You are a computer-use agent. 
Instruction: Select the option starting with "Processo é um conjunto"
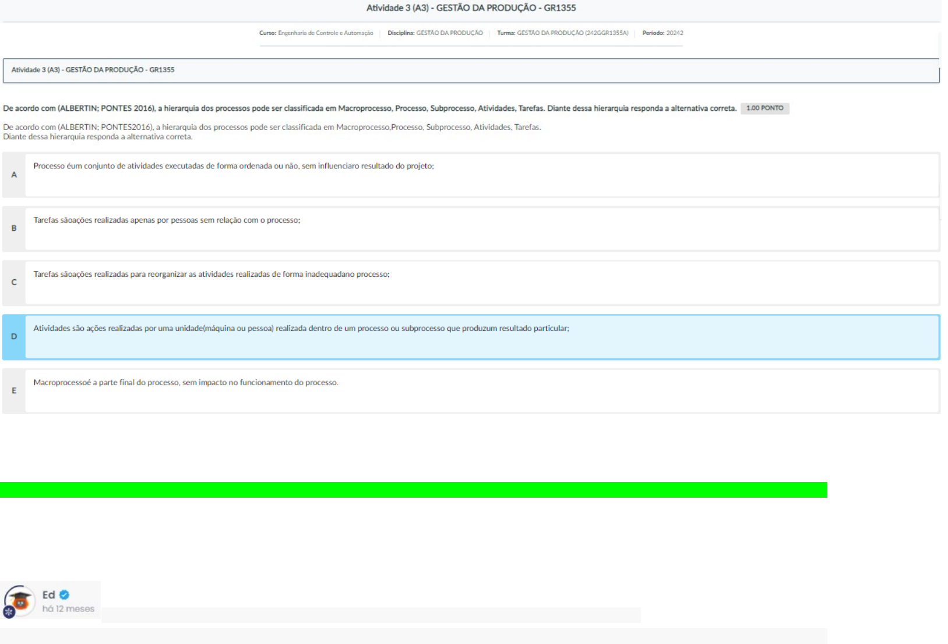tap(234, 166)
